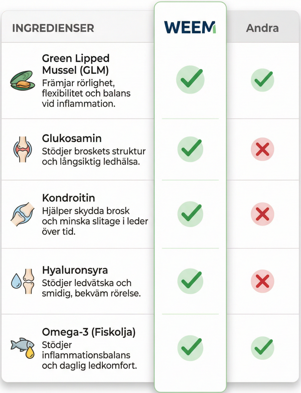Click Andra red cross for Glukosamin
This screenshot has height=393, width=301.
262,149
